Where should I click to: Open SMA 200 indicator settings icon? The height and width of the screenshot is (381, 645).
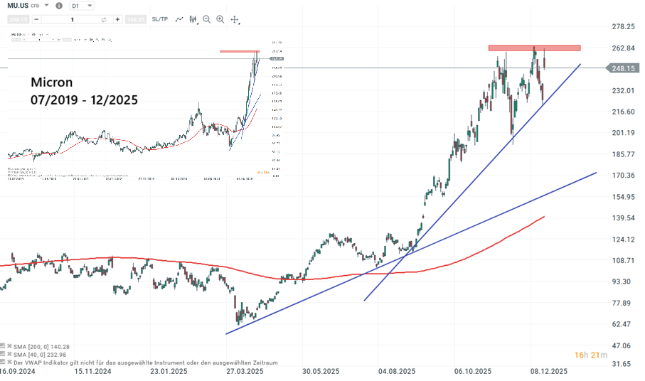[4, 344]
